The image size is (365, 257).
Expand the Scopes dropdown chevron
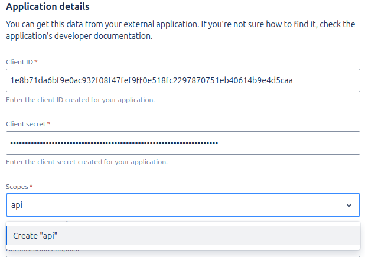(x=348, y=206)
